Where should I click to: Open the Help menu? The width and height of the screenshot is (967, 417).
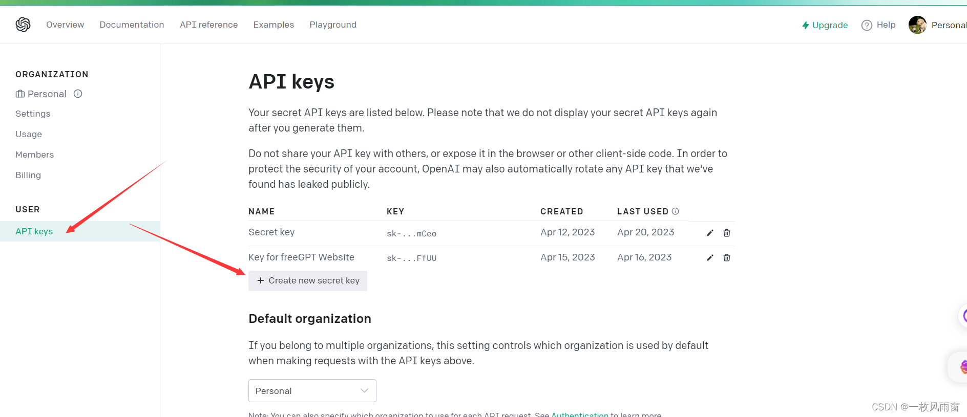878,25
